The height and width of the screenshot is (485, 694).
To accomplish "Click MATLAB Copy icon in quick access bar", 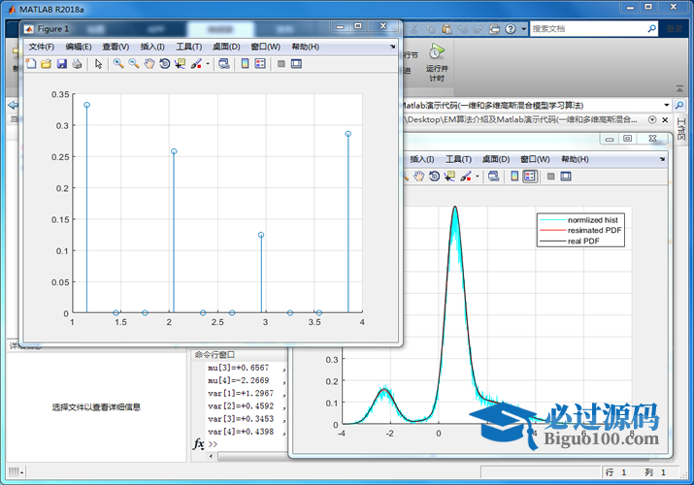I will tap(430, 29).
